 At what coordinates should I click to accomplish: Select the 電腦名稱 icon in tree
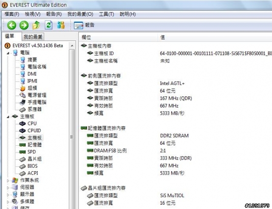pyautogui.click(x=23, y=67)
